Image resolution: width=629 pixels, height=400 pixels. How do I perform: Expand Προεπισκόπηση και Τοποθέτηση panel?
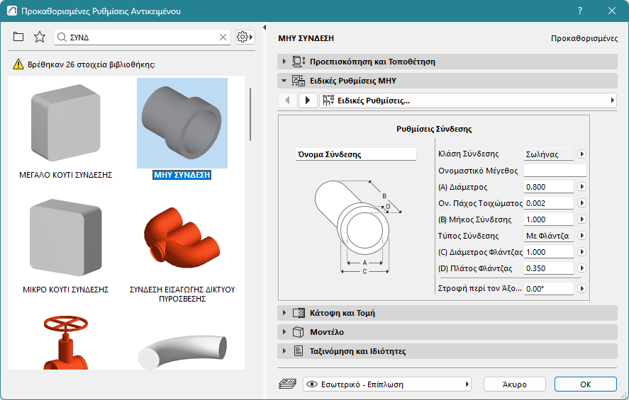[284, 62]
